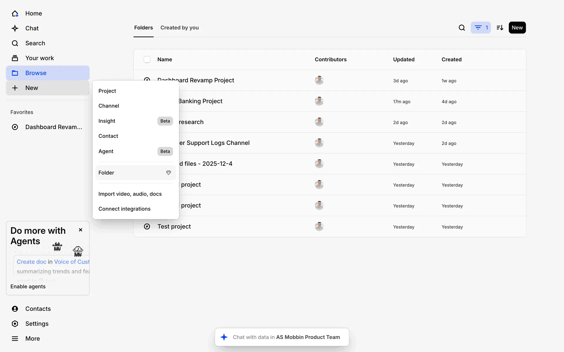This screenshot has height=352, width=564.
Task: Click the Enable agents link
Action: (x=28, y=287)
